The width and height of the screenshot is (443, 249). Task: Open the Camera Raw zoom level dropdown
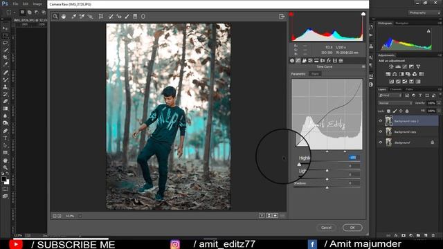(80, 216)
